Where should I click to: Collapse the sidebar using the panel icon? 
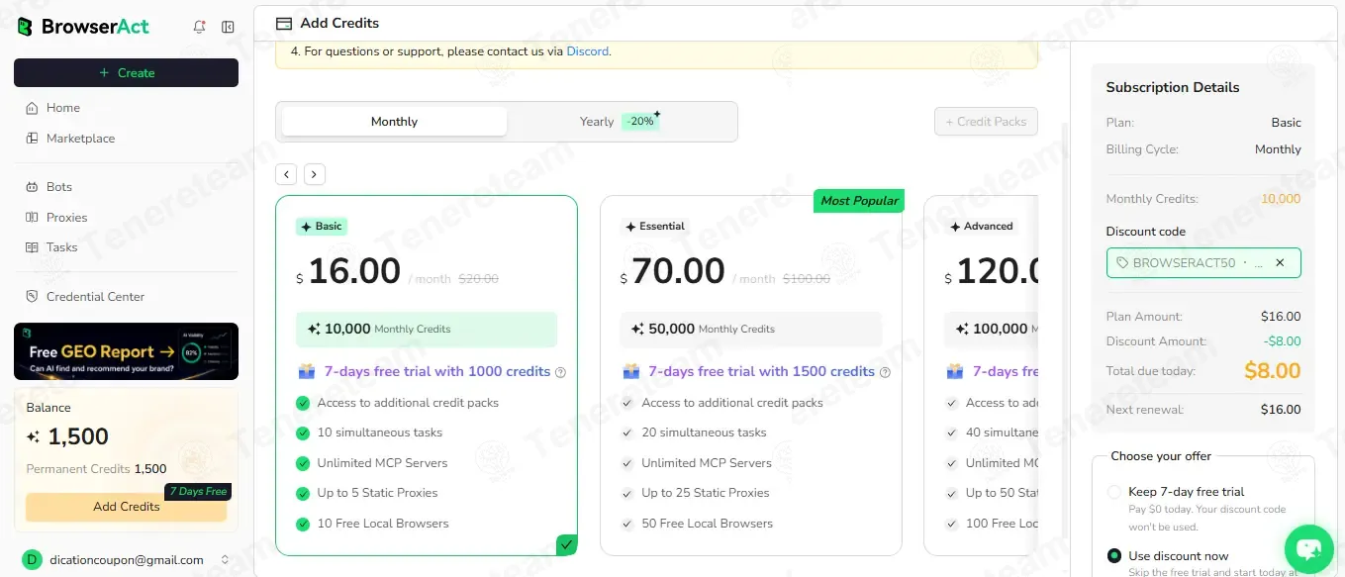[228, 27]
